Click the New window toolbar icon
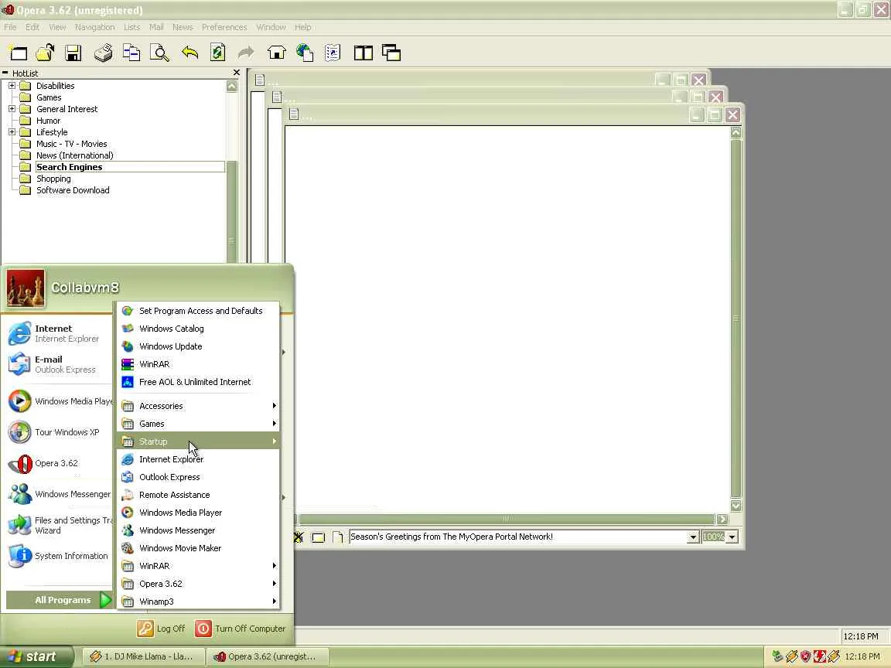Image resolution: width=891 pixels, height=668 pixels. (x=18, y=53)
